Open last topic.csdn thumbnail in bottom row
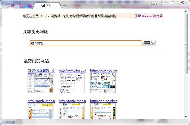Viewport: 190px width, 125px height. (x=103, y=111)
